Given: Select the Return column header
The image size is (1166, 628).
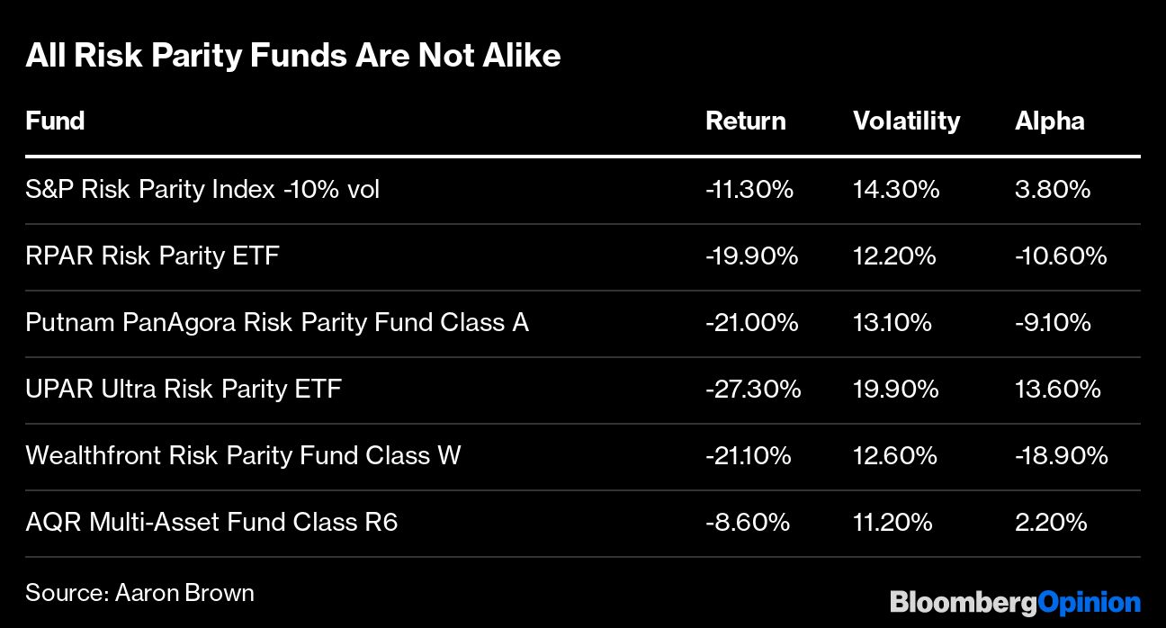Looking at the screenshot, I should coord(745,121).
